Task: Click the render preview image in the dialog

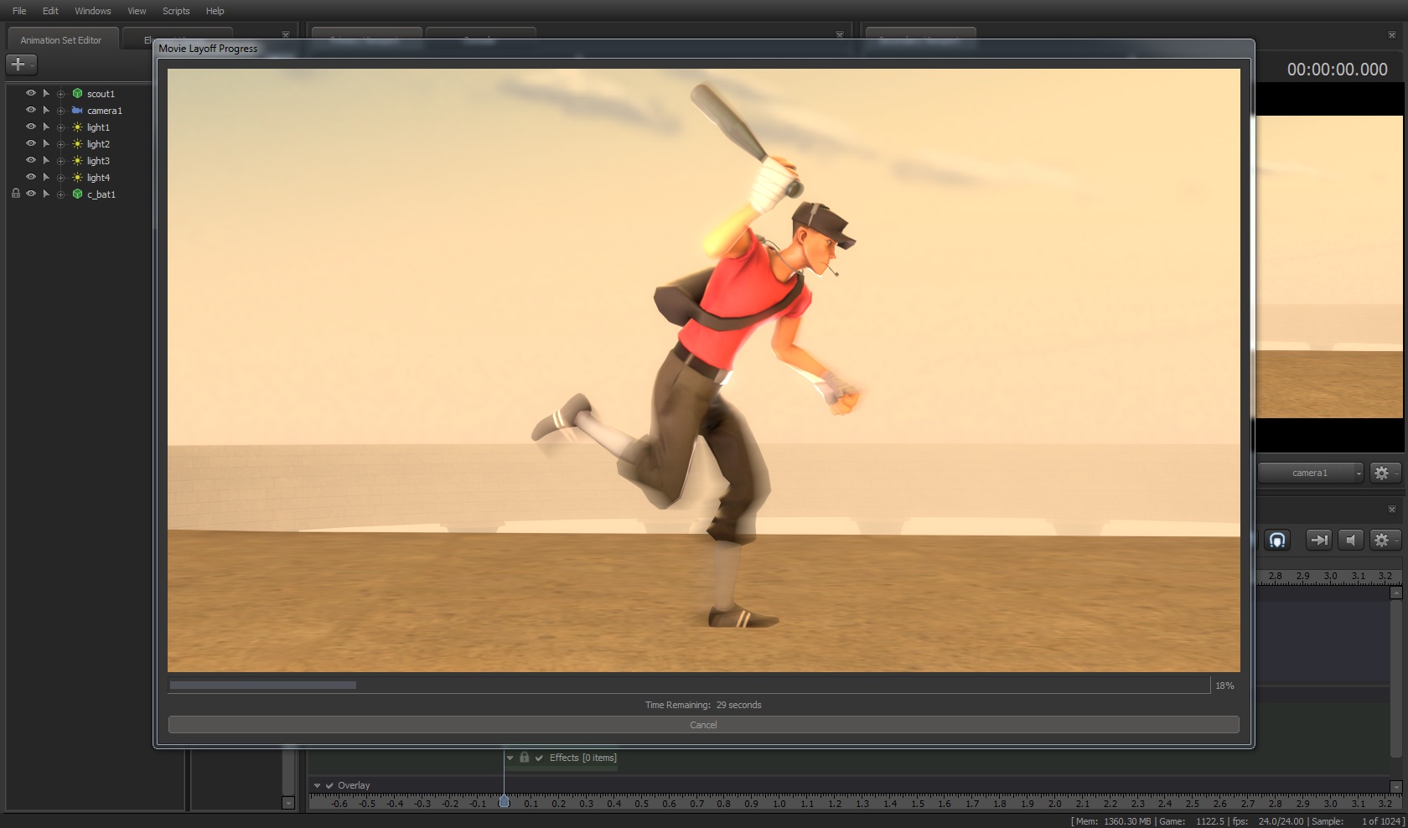Action: tap(703, 370)
